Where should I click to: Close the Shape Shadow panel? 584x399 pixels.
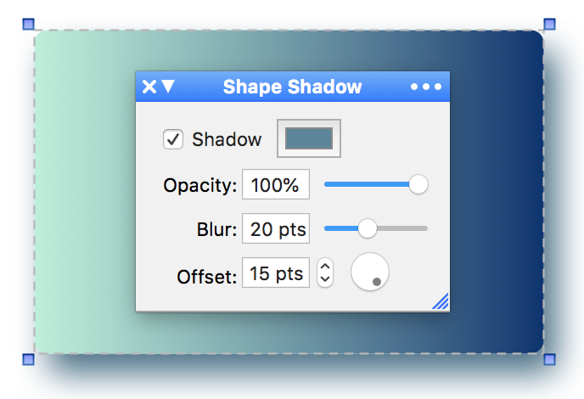point(149,87)
